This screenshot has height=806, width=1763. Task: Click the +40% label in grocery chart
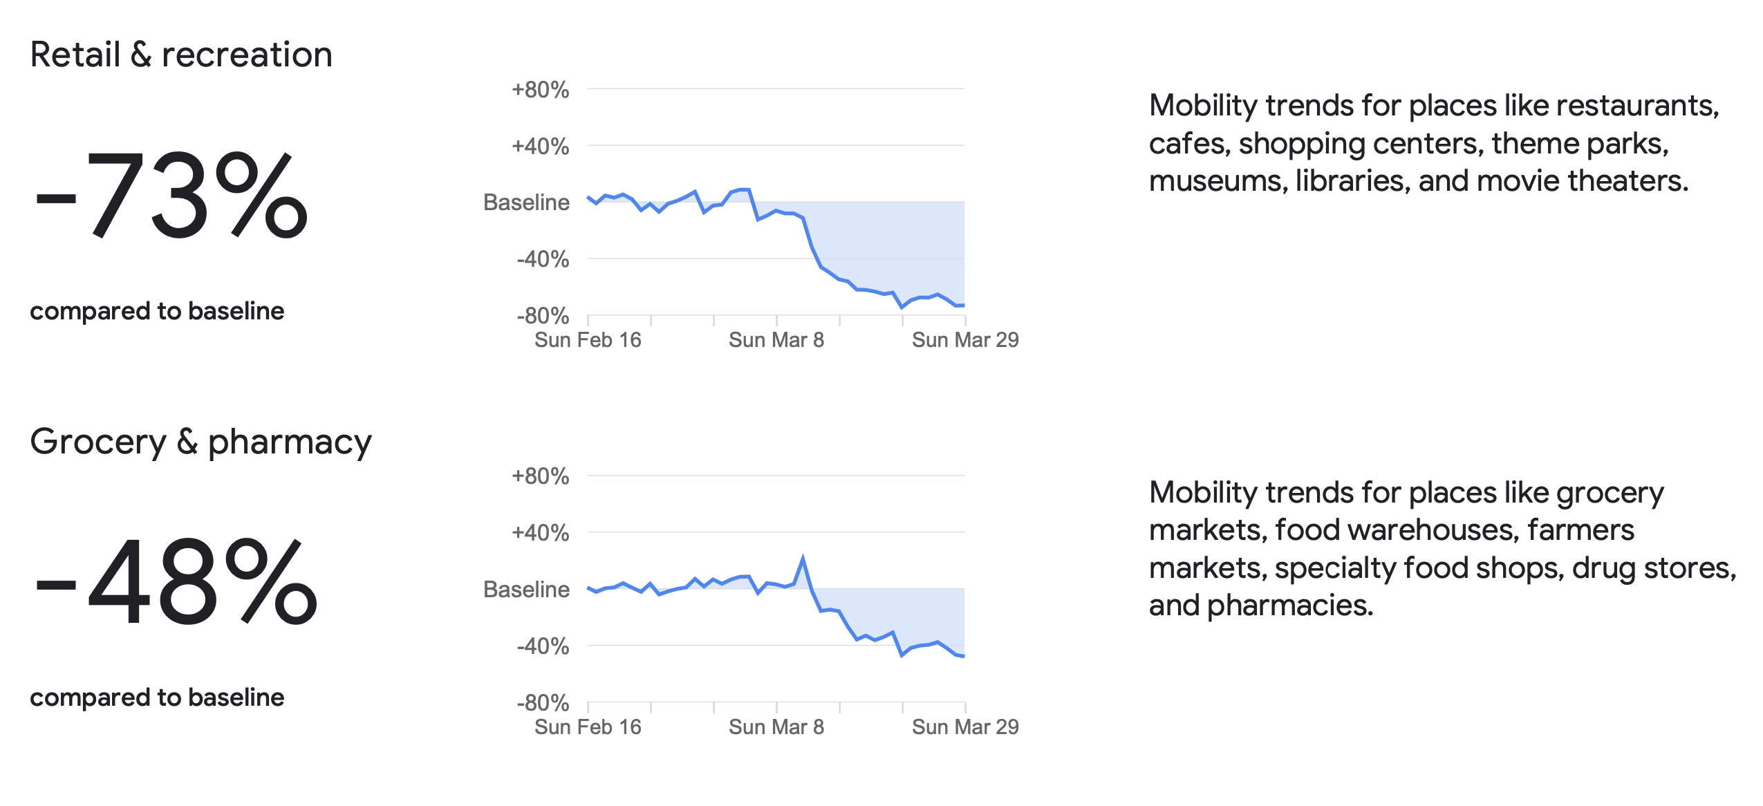[x=540, y=533]
